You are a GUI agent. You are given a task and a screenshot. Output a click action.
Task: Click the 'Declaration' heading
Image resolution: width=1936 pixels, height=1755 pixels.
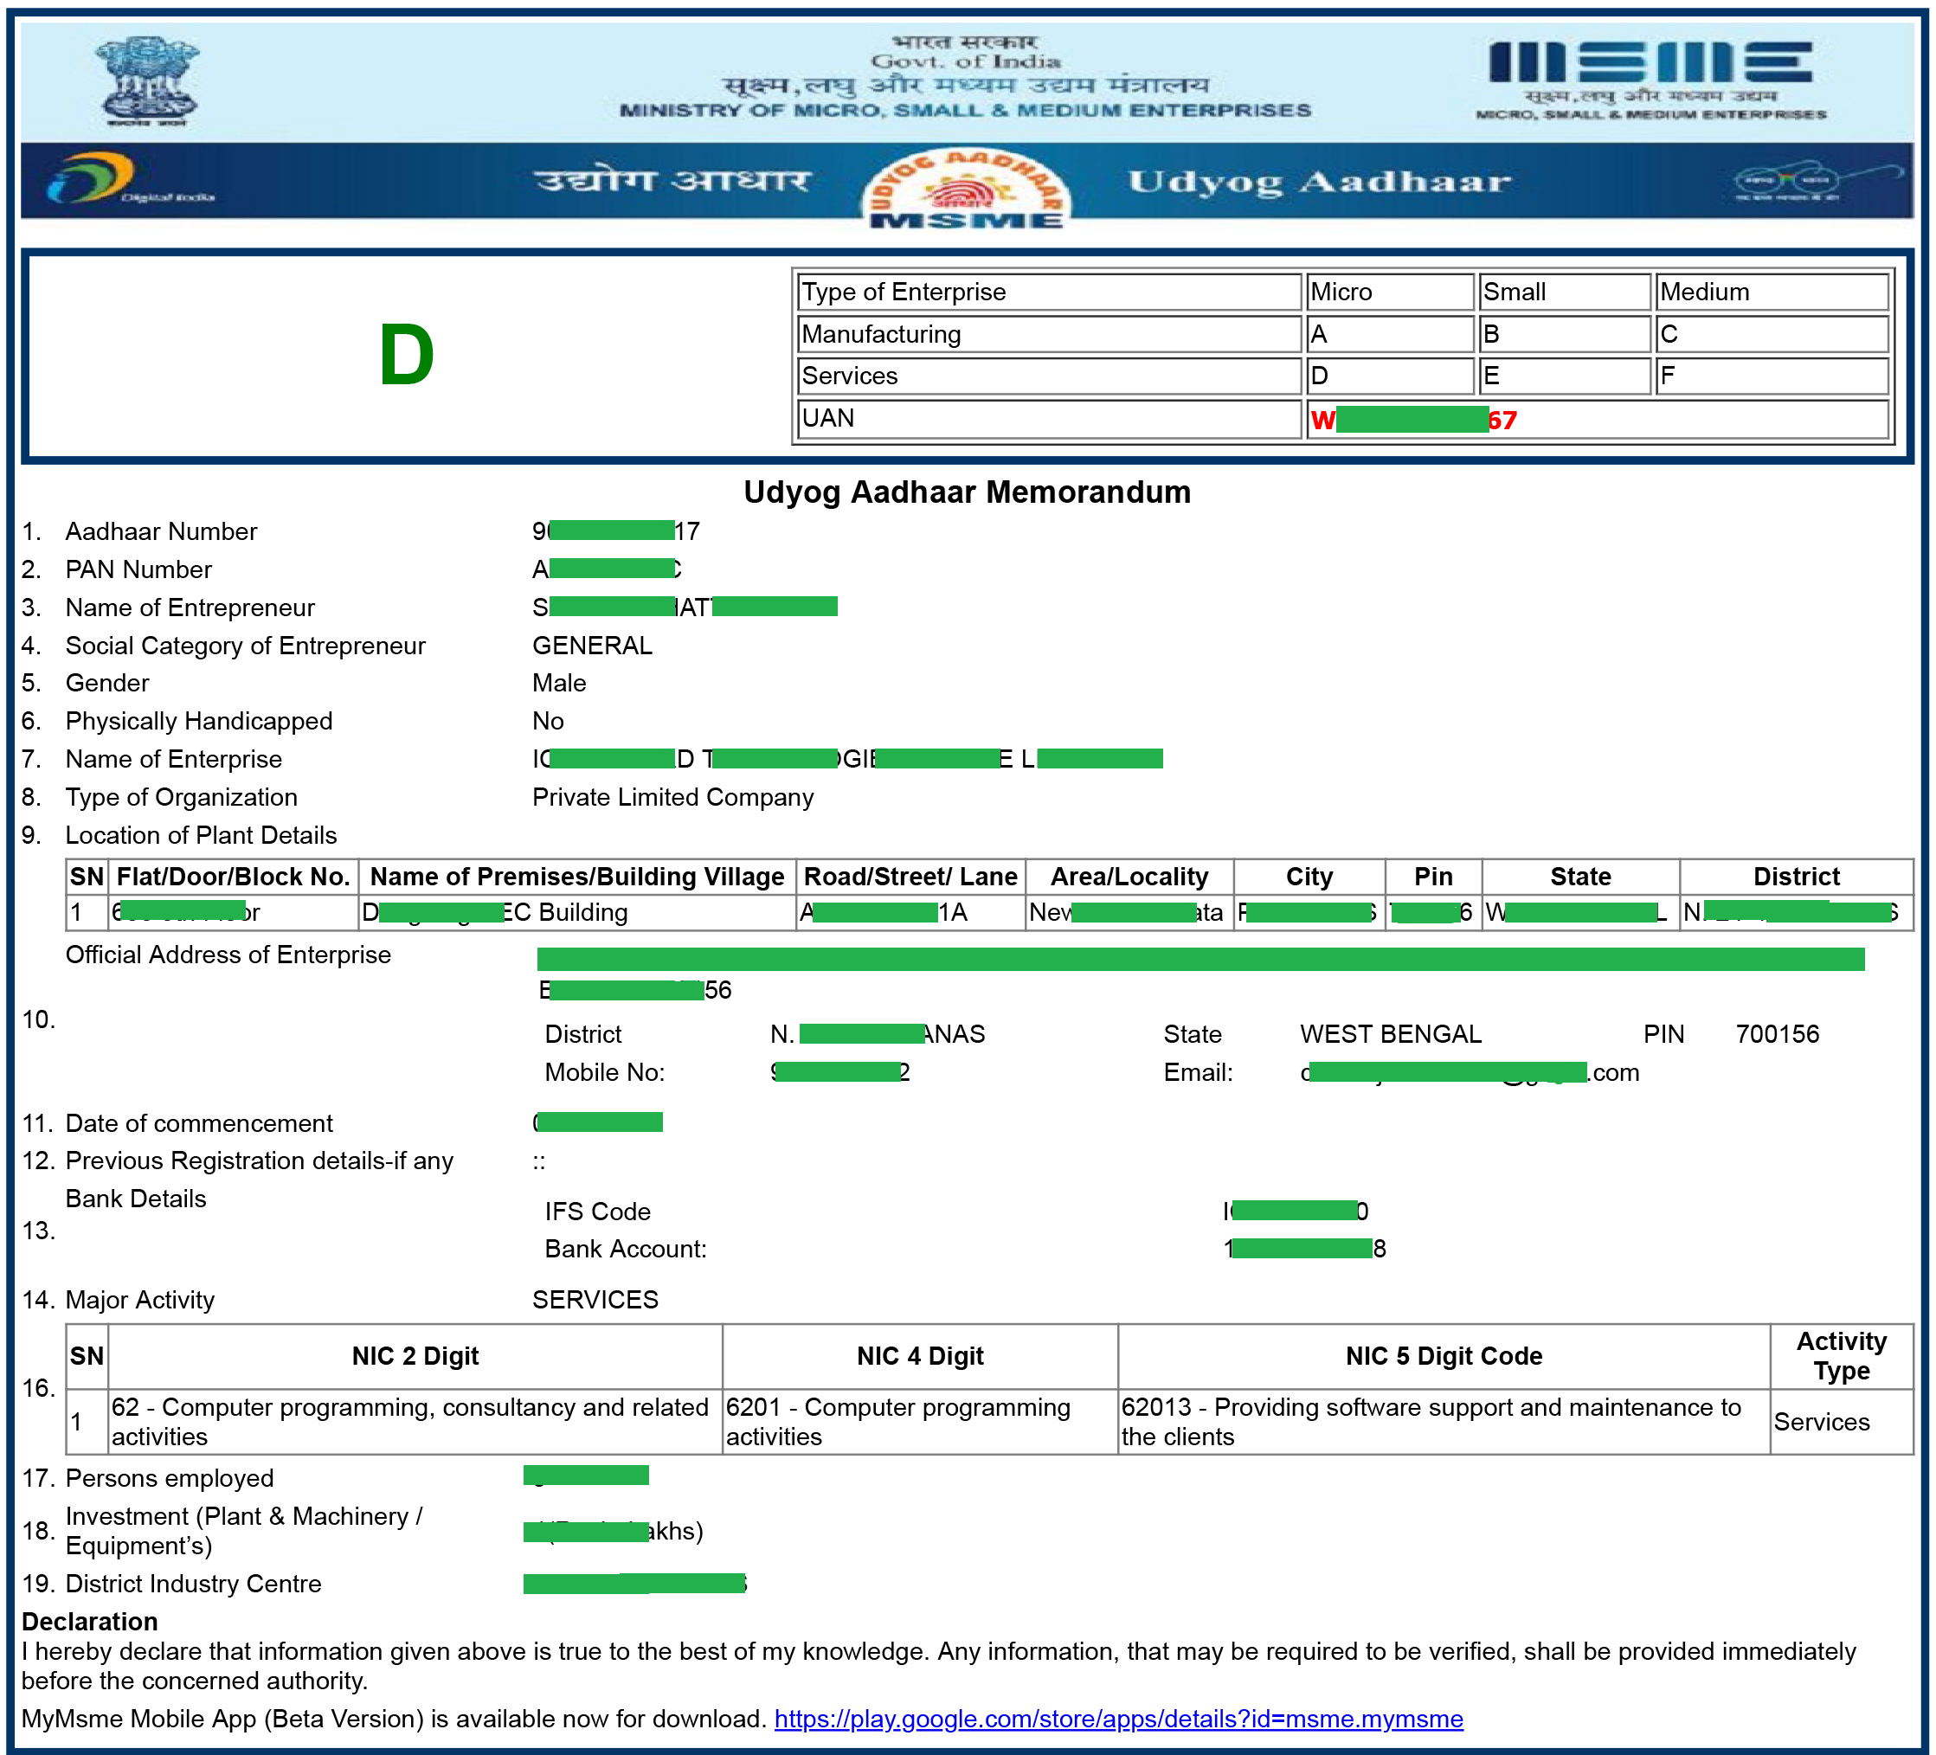[x=89, y=1622]
